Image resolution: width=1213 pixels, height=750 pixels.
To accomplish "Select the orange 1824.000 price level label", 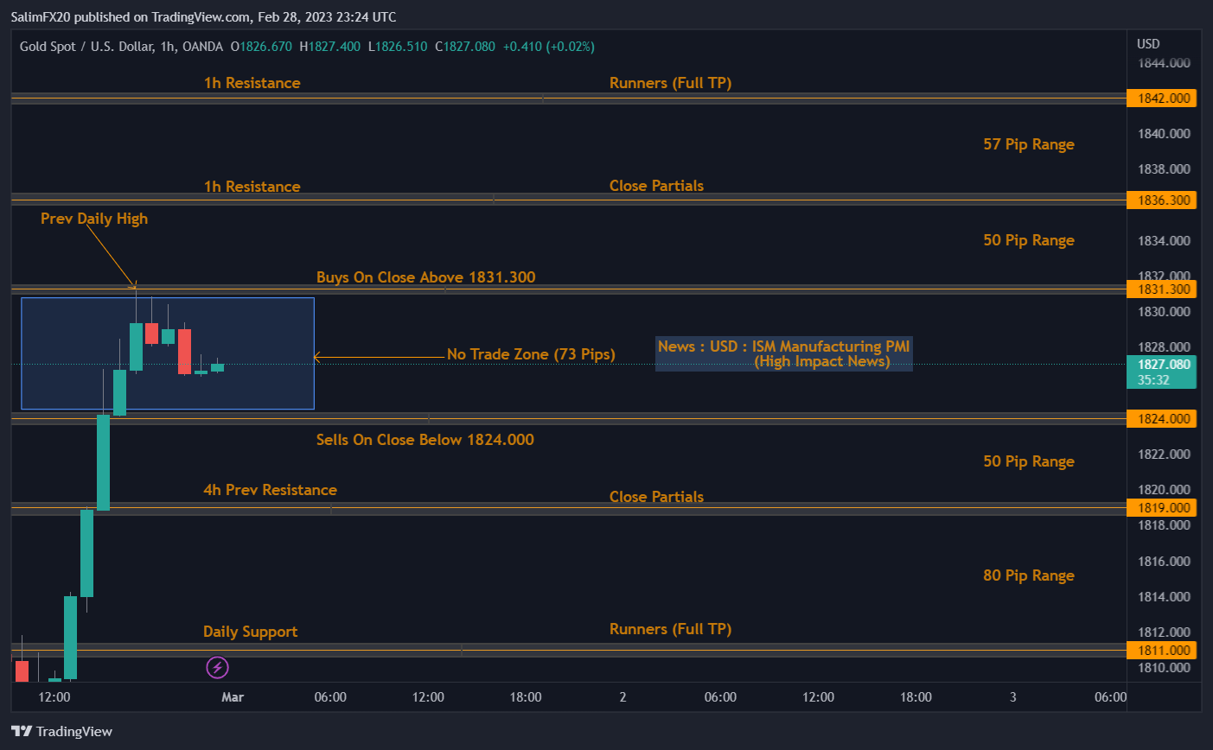I will (x=1162, y=418).
